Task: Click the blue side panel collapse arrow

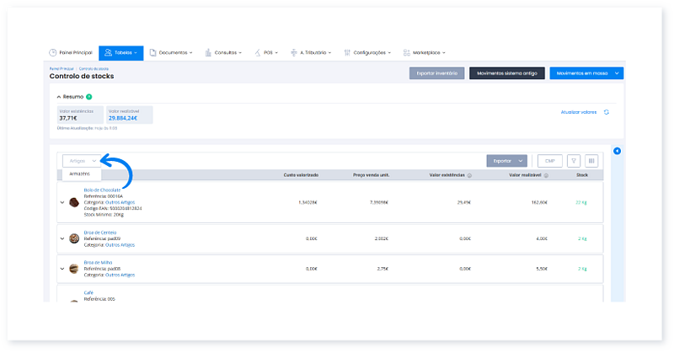Action: 617,151
